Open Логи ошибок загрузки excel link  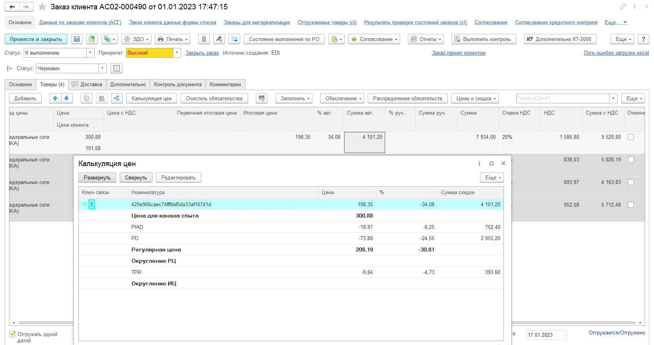point(616,53)
